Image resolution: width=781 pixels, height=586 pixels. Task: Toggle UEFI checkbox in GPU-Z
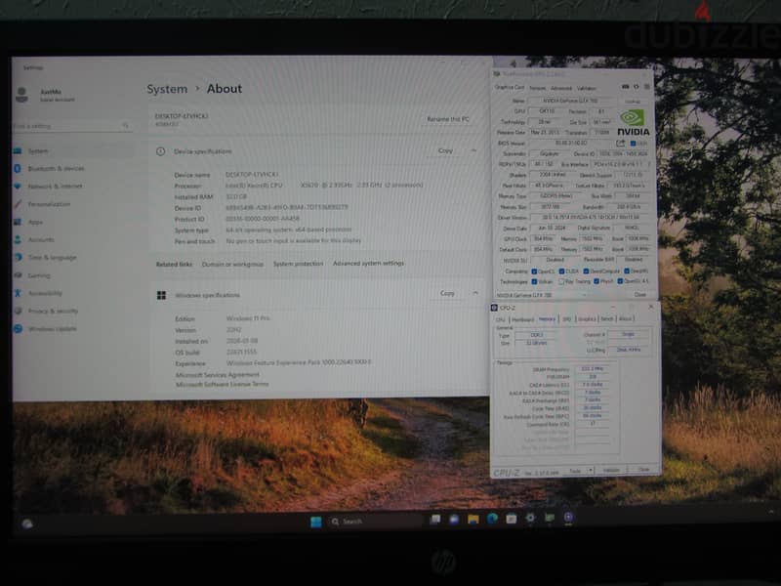(633, 144)
